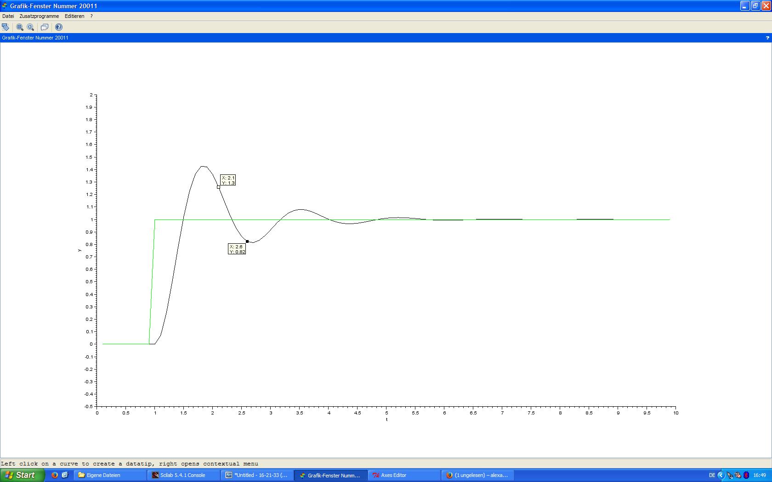Image resolution: width=772 pixels, height=482 pixels.
Task: Reset zoom to original view
Action: (30, 27)
